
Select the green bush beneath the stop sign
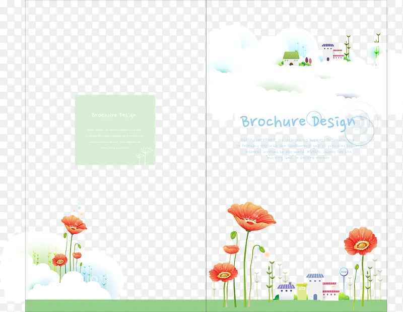[344, 296]
